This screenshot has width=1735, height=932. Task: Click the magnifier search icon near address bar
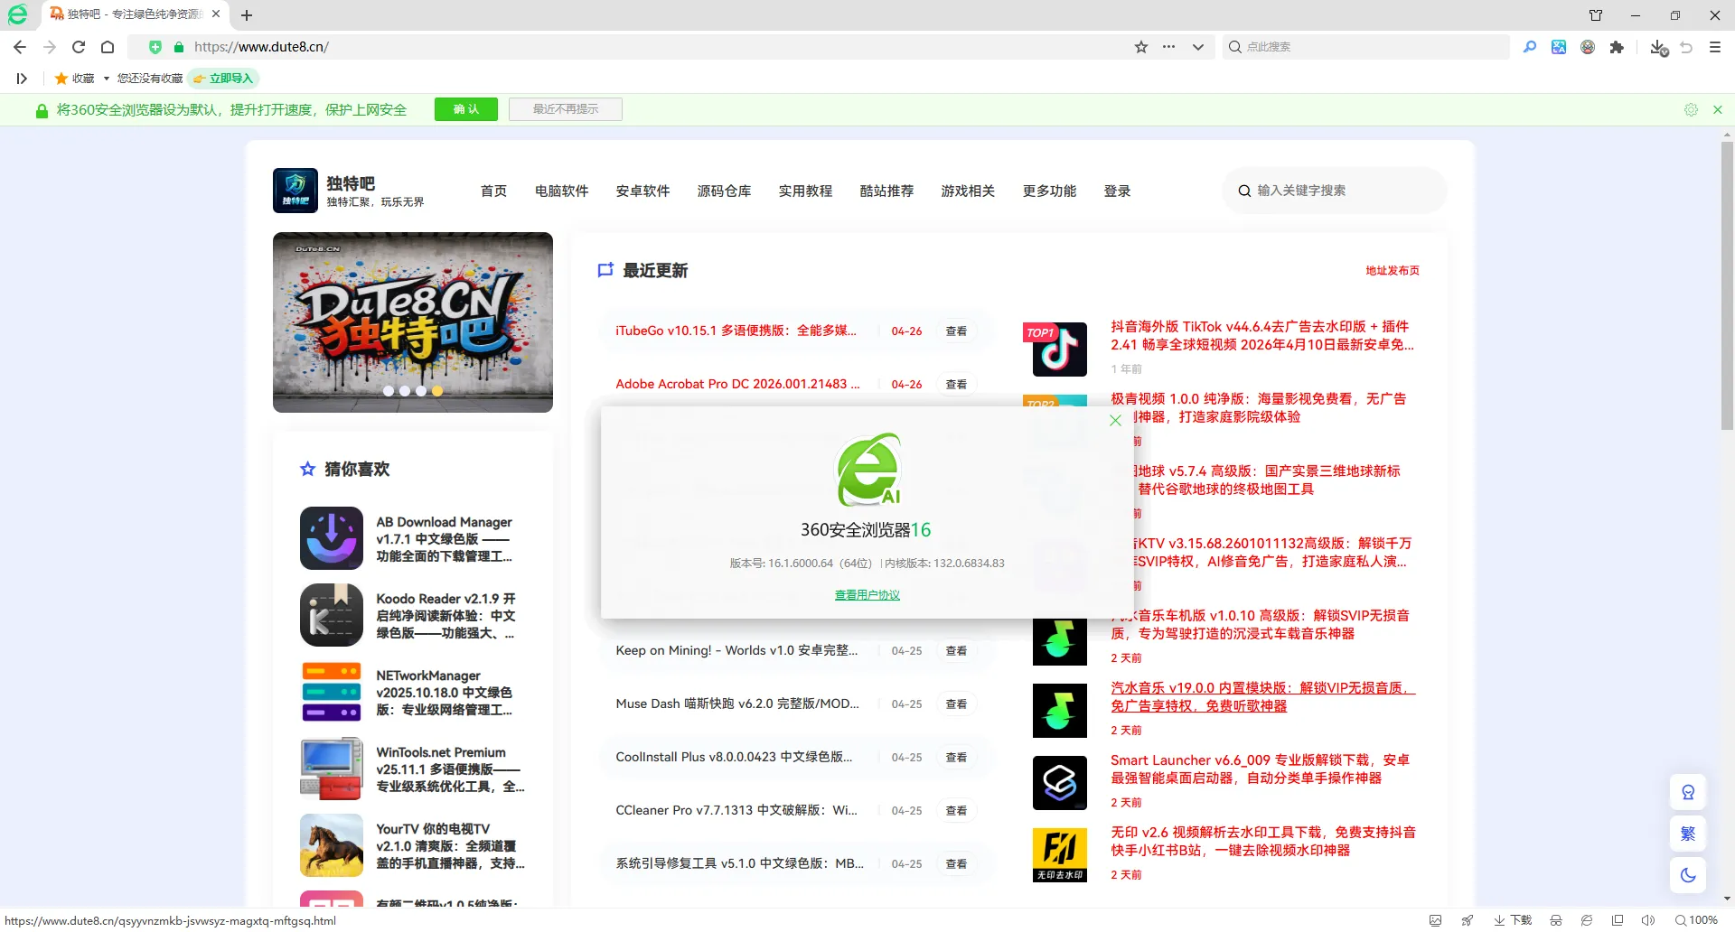1530,47
